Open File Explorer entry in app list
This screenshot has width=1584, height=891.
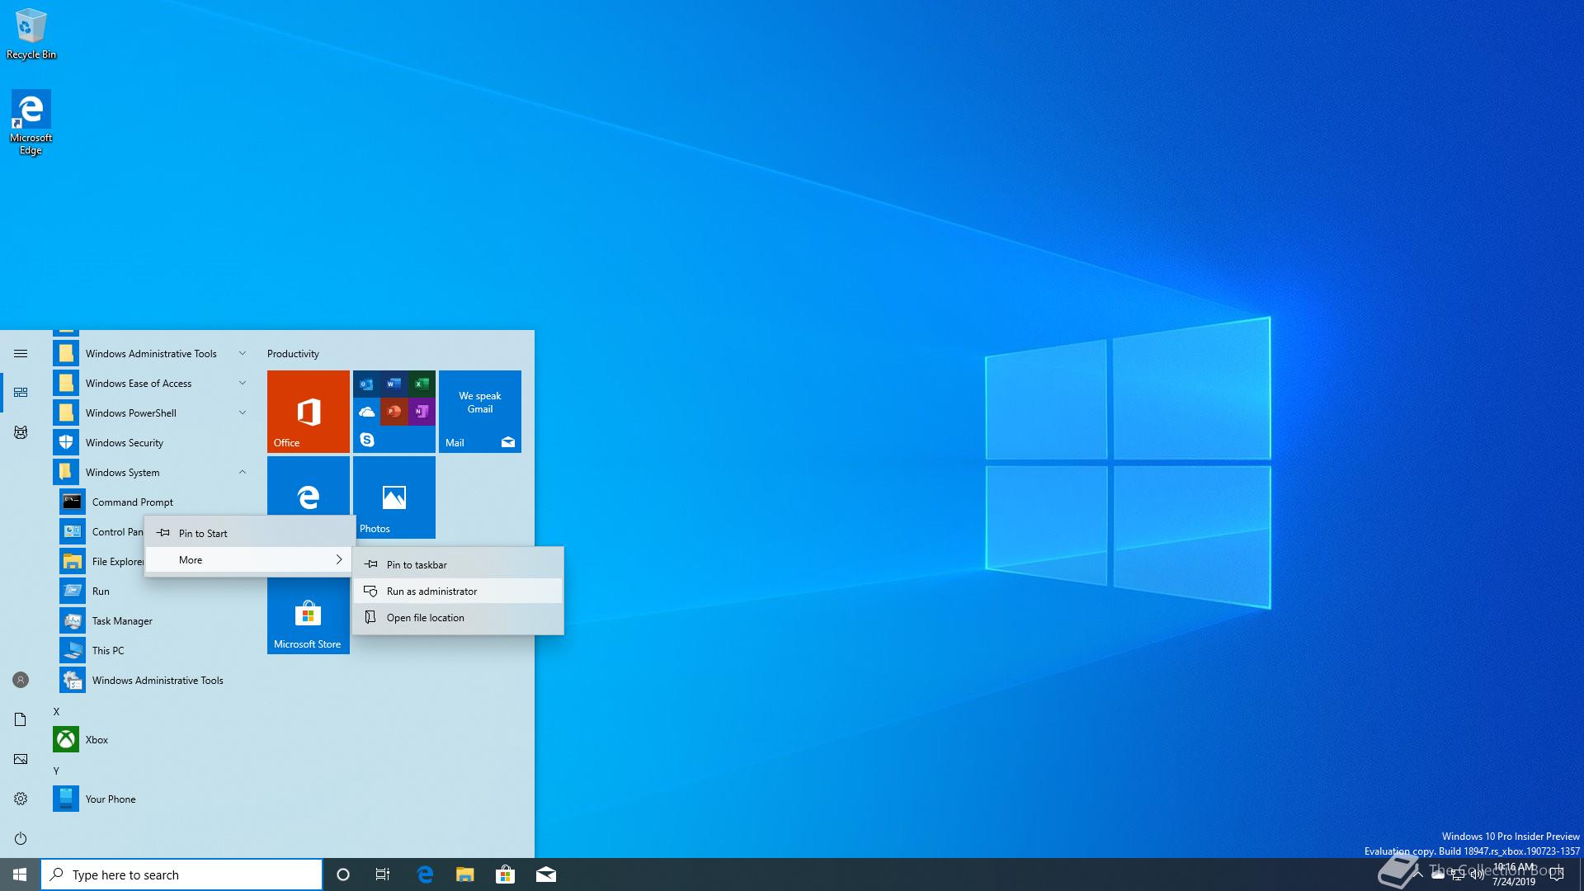click(101, 562)
